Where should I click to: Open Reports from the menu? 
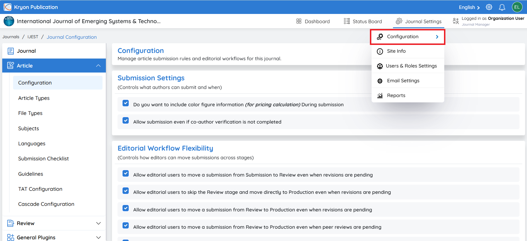point(408,95)
